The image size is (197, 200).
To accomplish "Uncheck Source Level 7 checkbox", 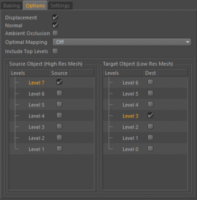I will click(x=59, y=82).
